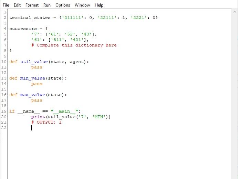The height and width of the screenshot is (179, 238).
Task: Click the '2221' dictionary key
Action: point(139,18)
